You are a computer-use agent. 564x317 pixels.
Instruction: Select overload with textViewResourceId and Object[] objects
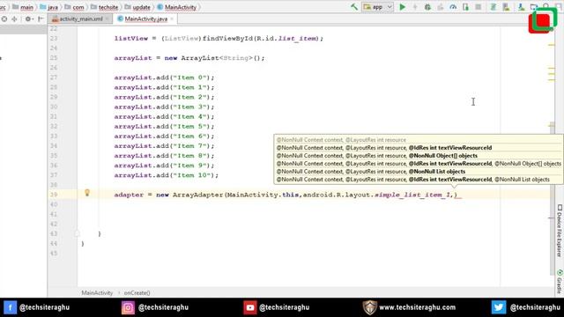419,164
